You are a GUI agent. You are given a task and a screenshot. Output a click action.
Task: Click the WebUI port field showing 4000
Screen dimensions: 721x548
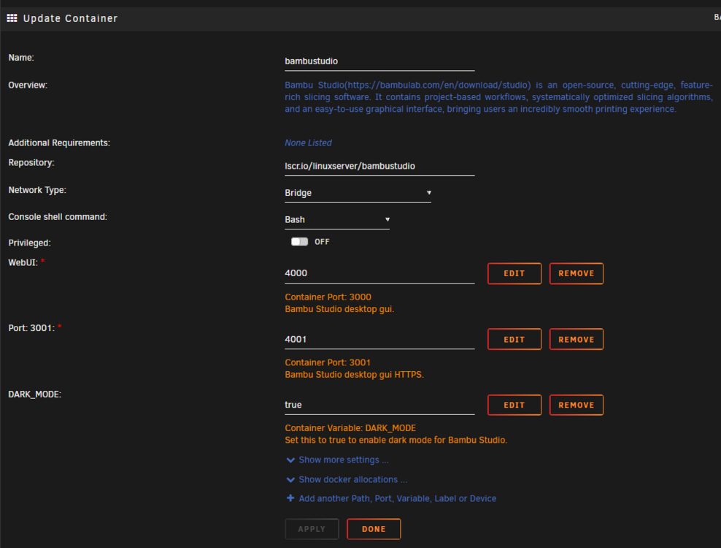pos(379,273)
